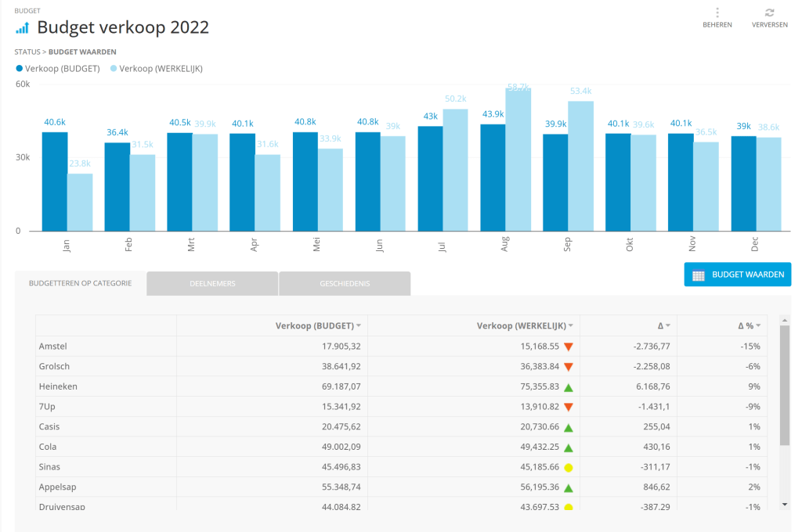
Task: Click the Budget Waarden button
Action: (738, 275)
